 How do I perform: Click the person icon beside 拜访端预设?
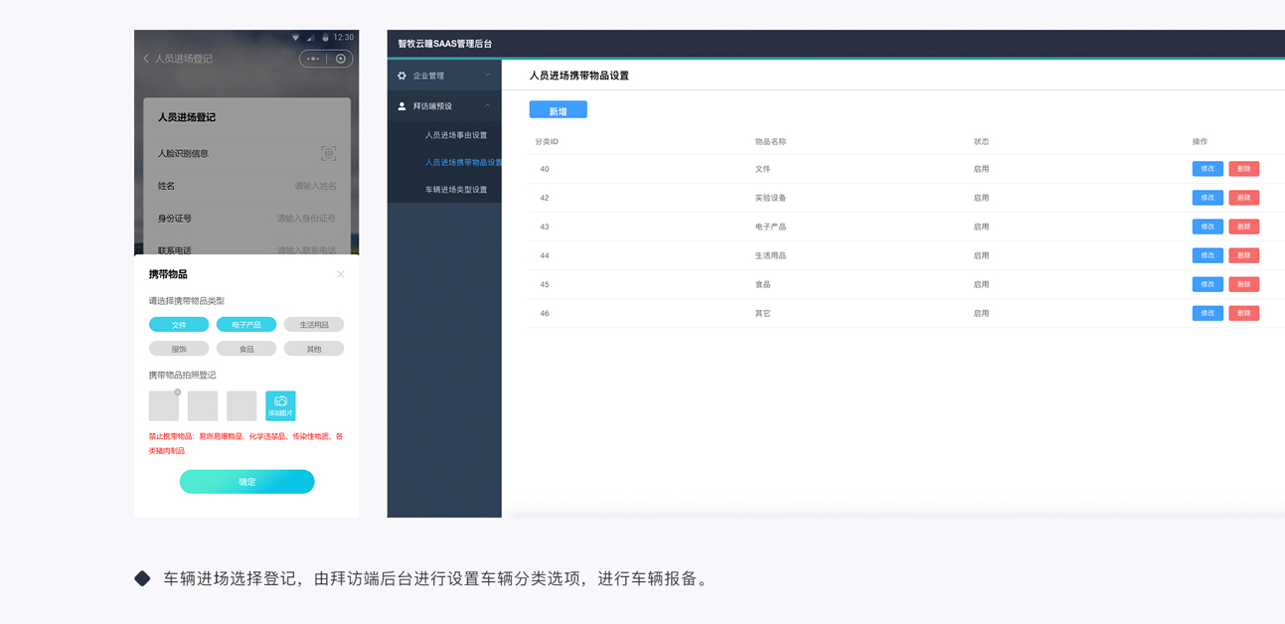pos(402,106)
